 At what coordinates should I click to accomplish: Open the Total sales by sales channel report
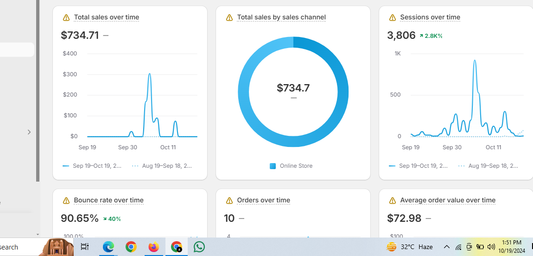[x=281, y=18]
